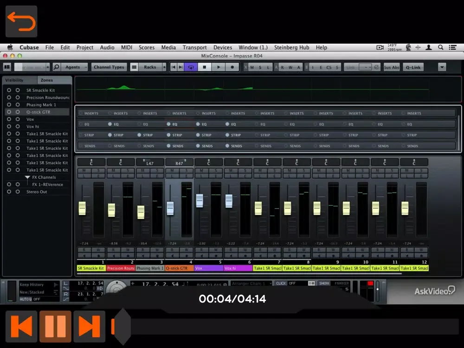Screen dimensions: 464x348
Task: Toggle AUTO Q in the transport panel
Action: [x=26, y=299]
